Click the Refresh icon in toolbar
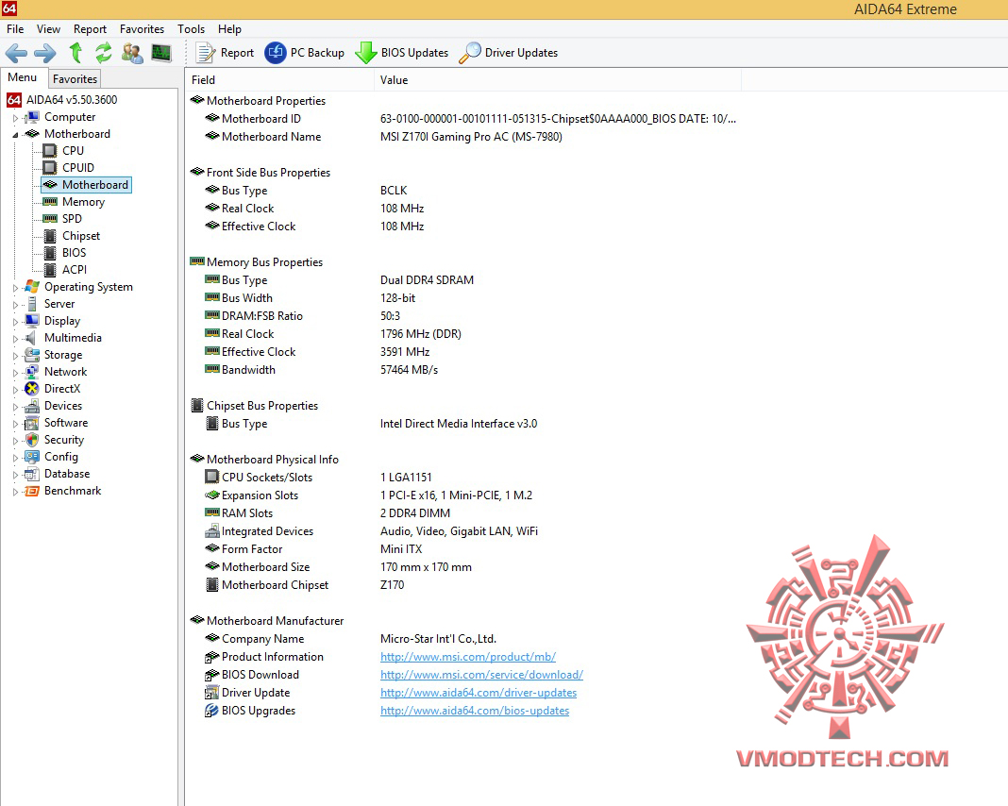Image resolution: width=1008 pixels, height=806 pixels. (103, 53)
